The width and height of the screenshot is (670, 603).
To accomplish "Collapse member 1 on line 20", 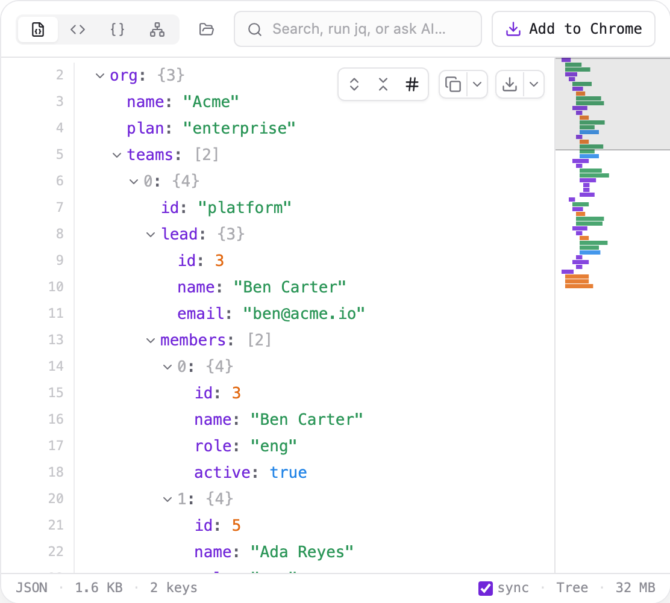I will 167,499.
